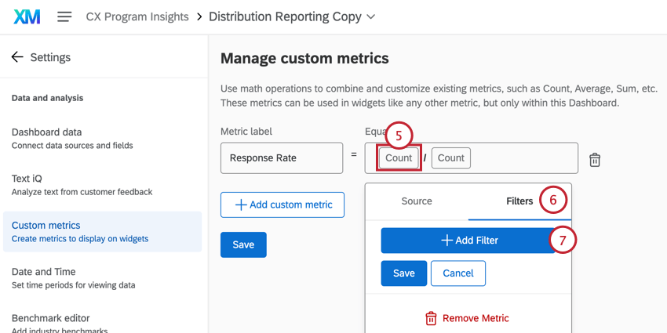Select the first Count metric chip
The height and width of the screenshot is (333, 667).
pos(399,157)
